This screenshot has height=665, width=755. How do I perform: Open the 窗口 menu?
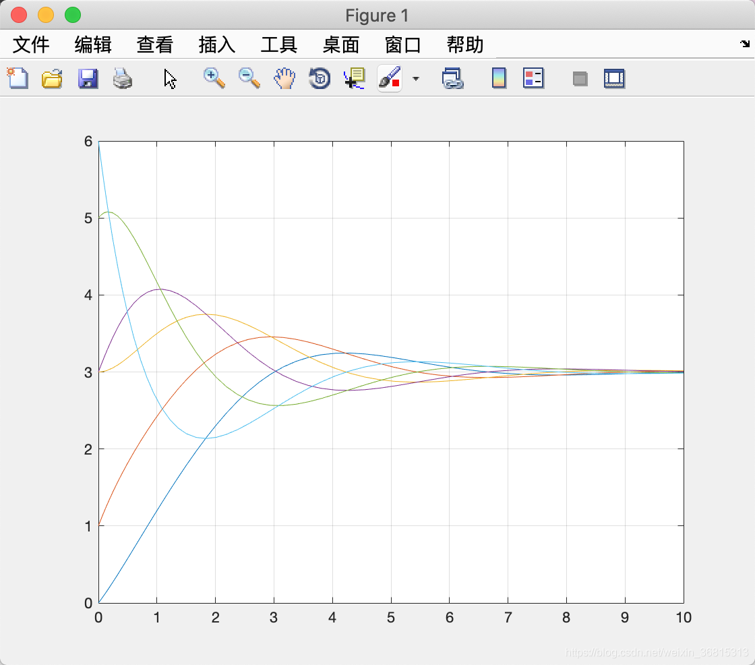[x=403, y=45]
